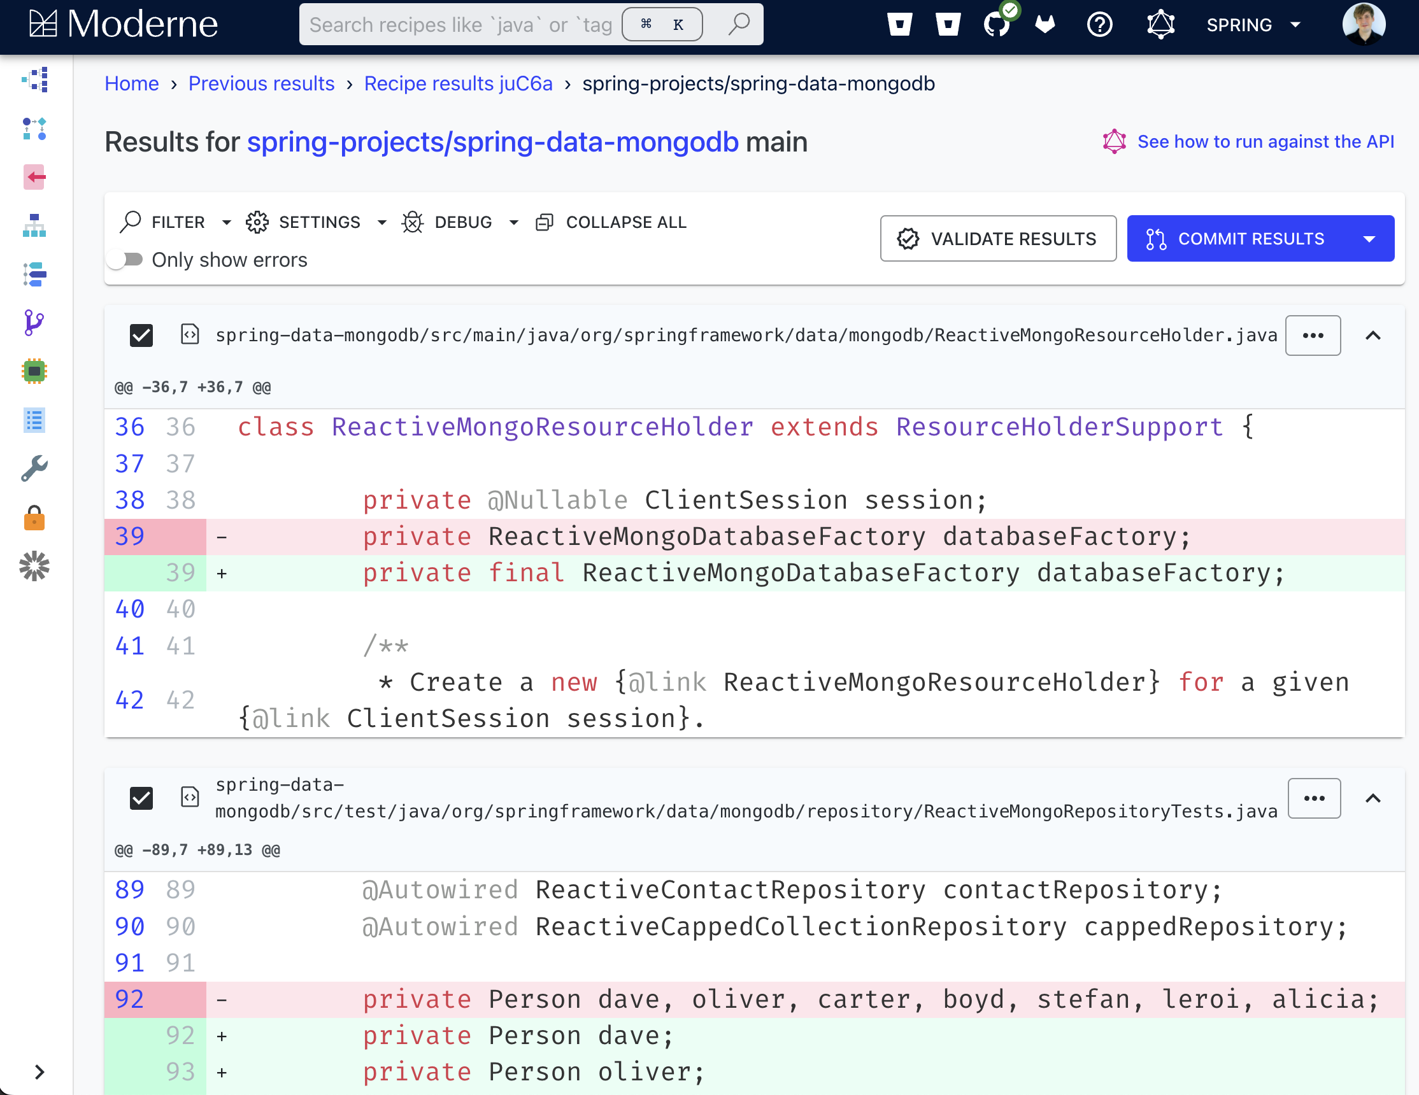Click the VALIDATE RESULTS button
The width and height of the screenshot is (1419, 1095).
997,239
